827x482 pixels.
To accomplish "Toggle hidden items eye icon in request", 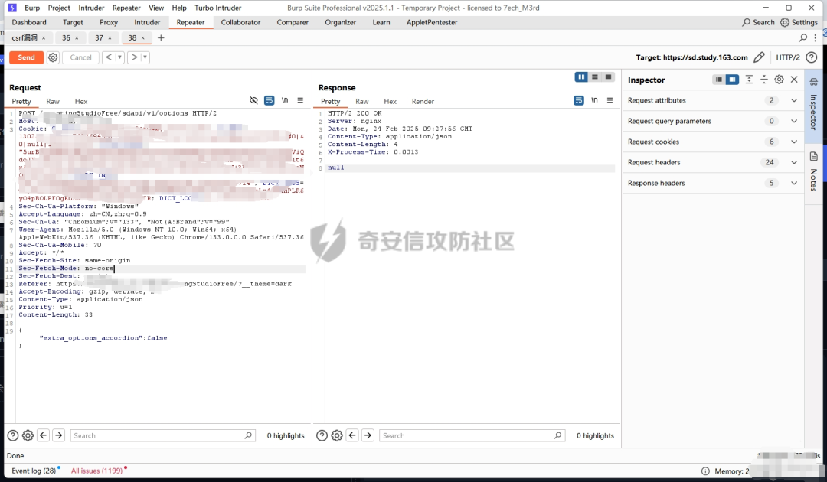I will 253,100.
